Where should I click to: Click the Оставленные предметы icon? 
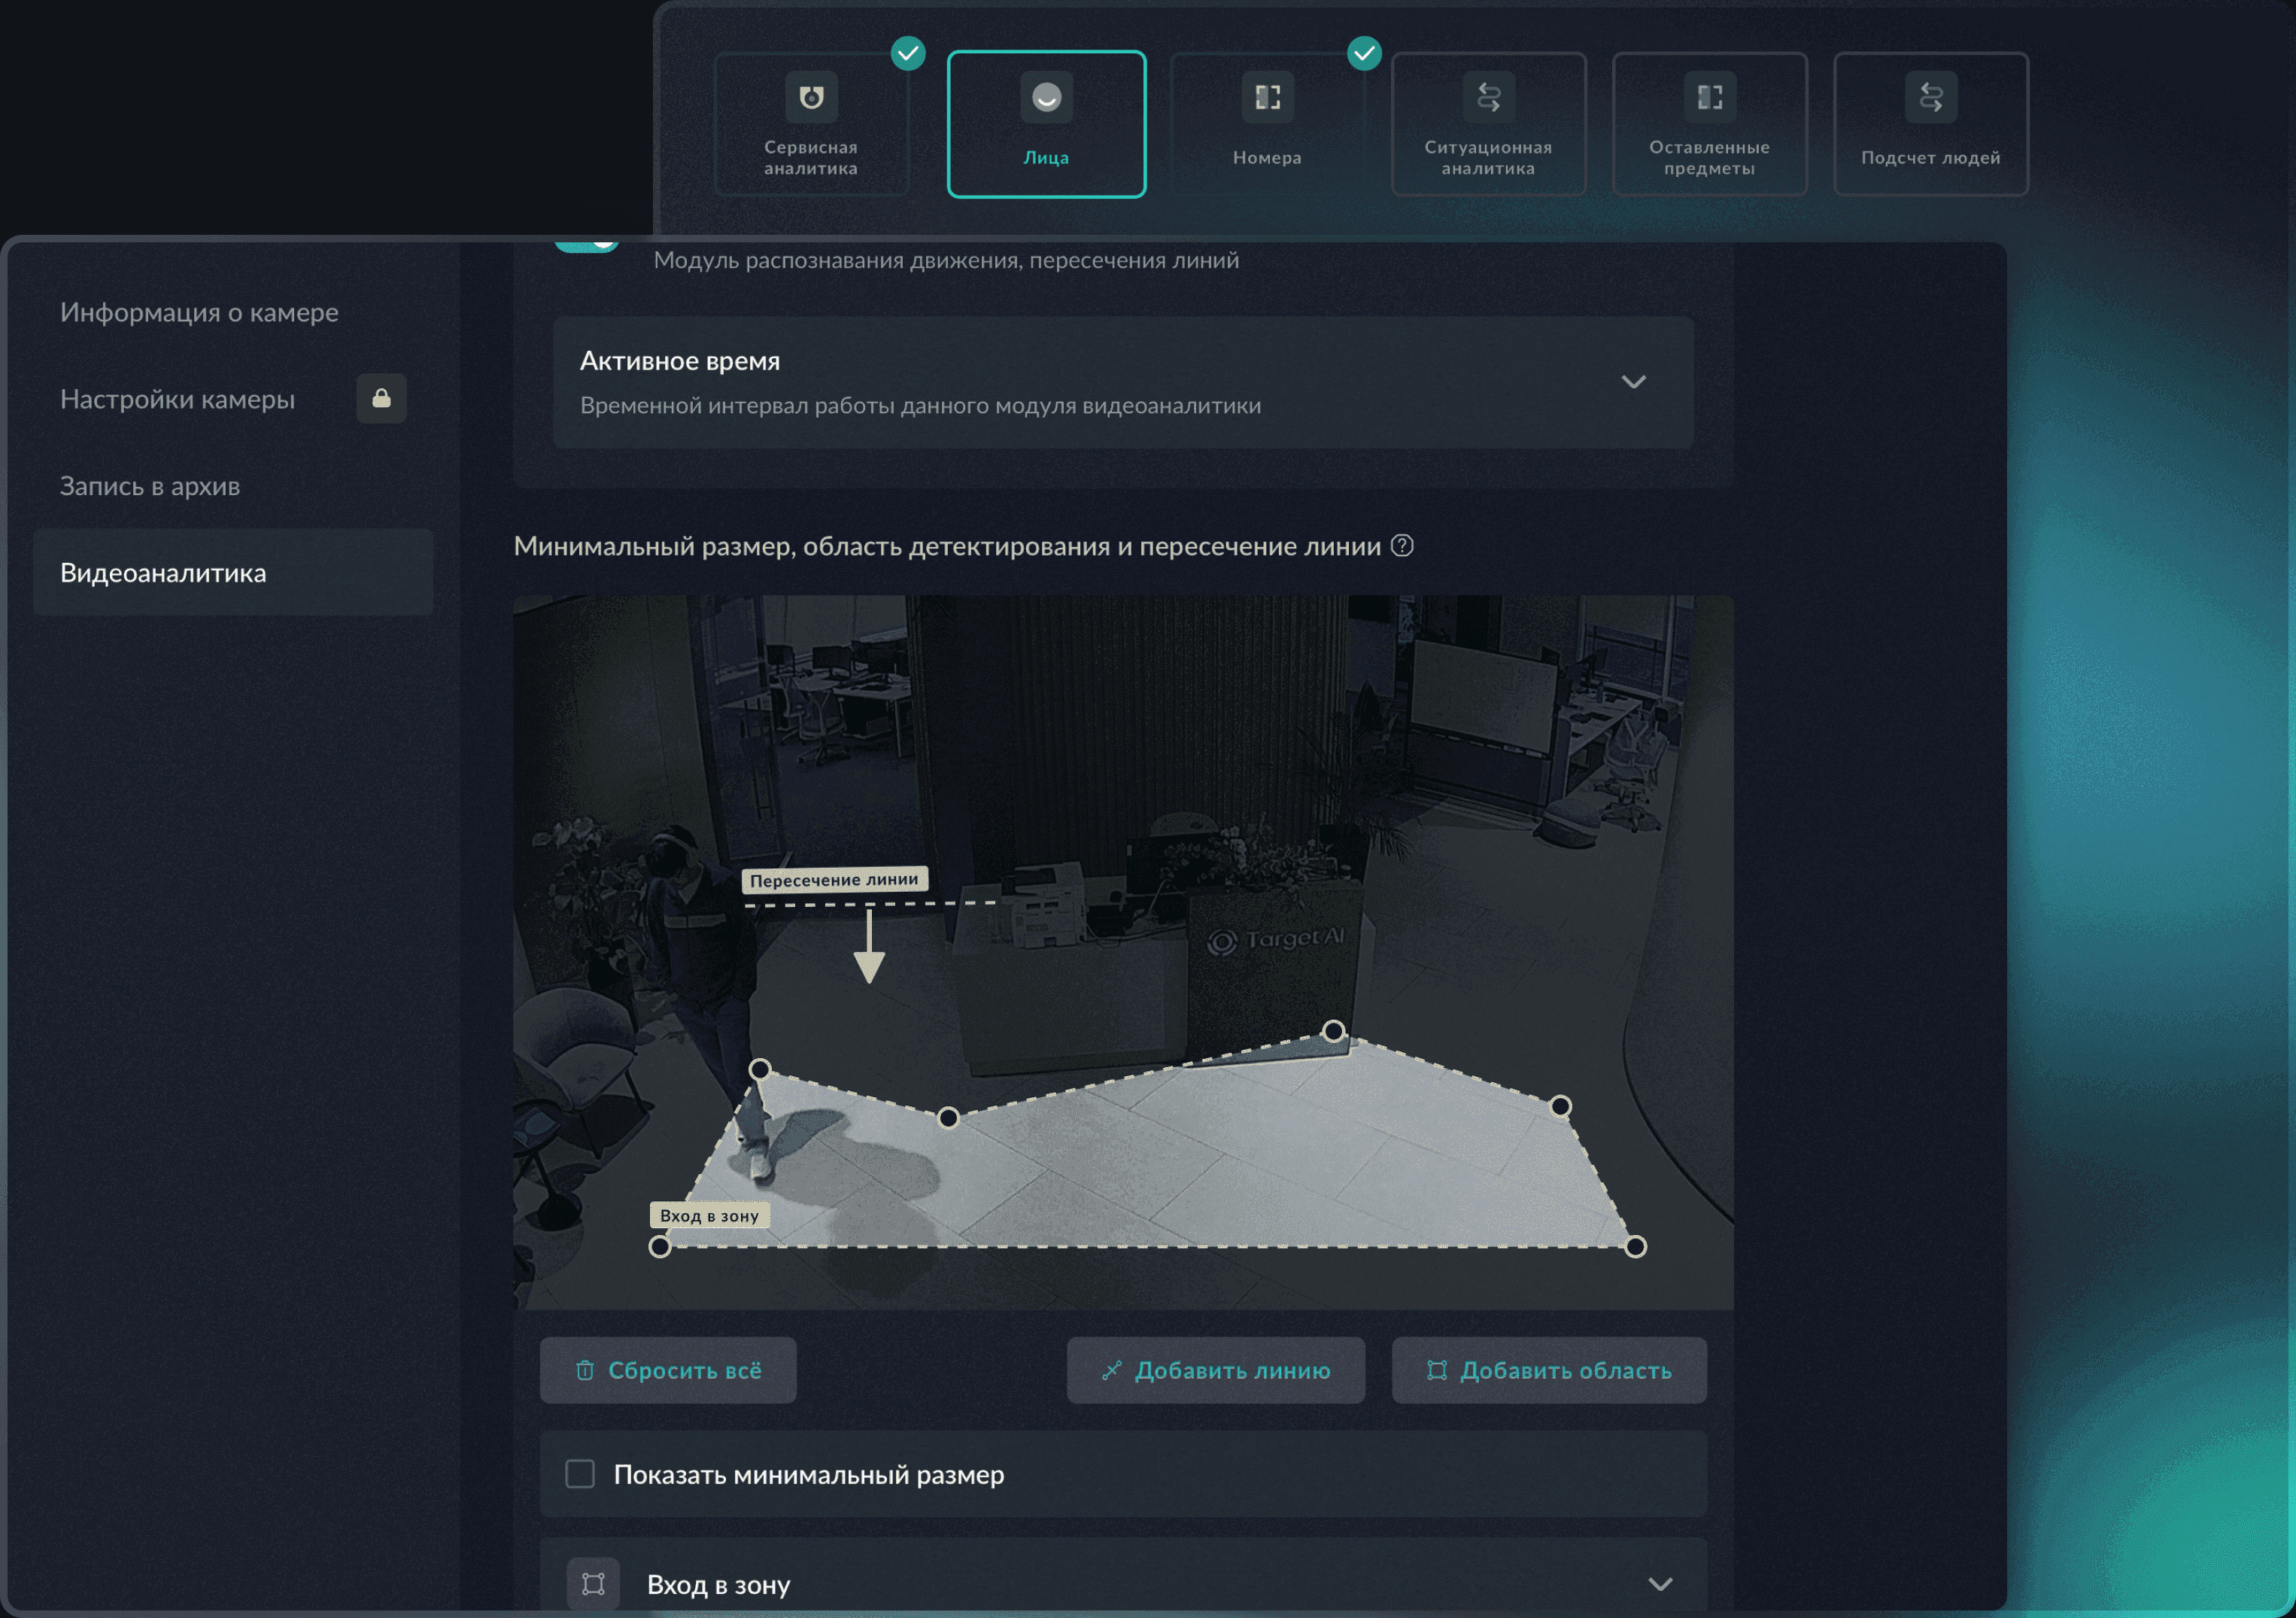[x=1709, y=97]
